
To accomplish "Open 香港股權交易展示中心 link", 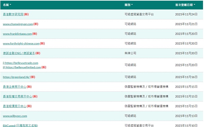I will [x=17, y=96].
